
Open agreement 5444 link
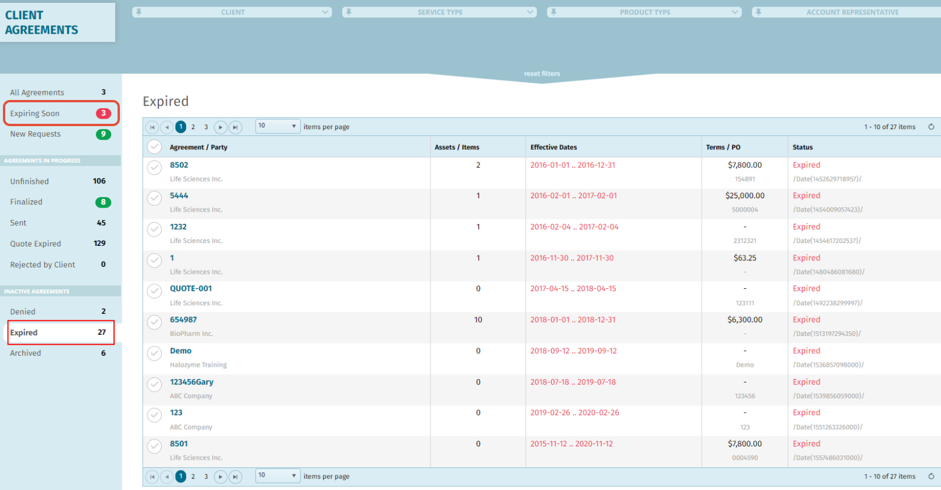[179, 196]
